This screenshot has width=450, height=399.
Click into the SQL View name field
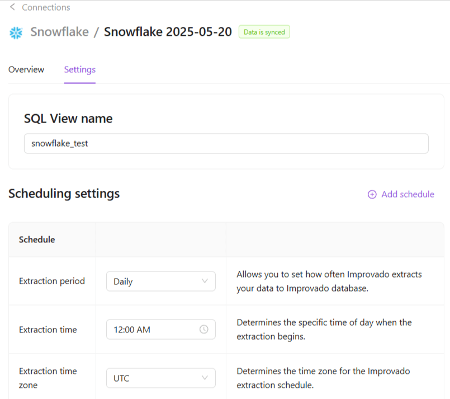coord(226,143)
